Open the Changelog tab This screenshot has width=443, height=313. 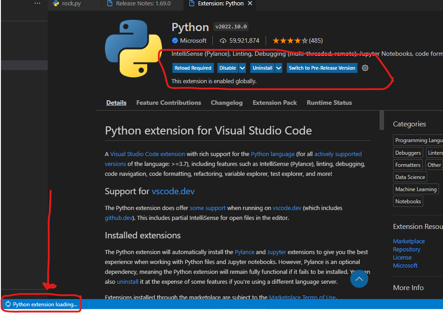(226, 103)
